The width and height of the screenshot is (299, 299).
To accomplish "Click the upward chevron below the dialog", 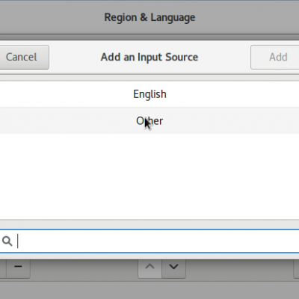I will pyautogui.click(x=149, y=268).
